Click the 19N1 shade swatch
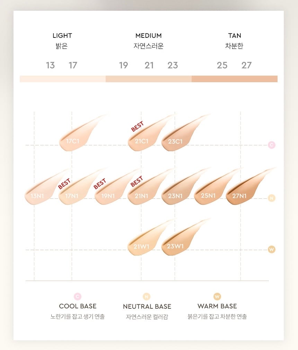This screenshot has height=350, width=298. (x=108, y=196)
